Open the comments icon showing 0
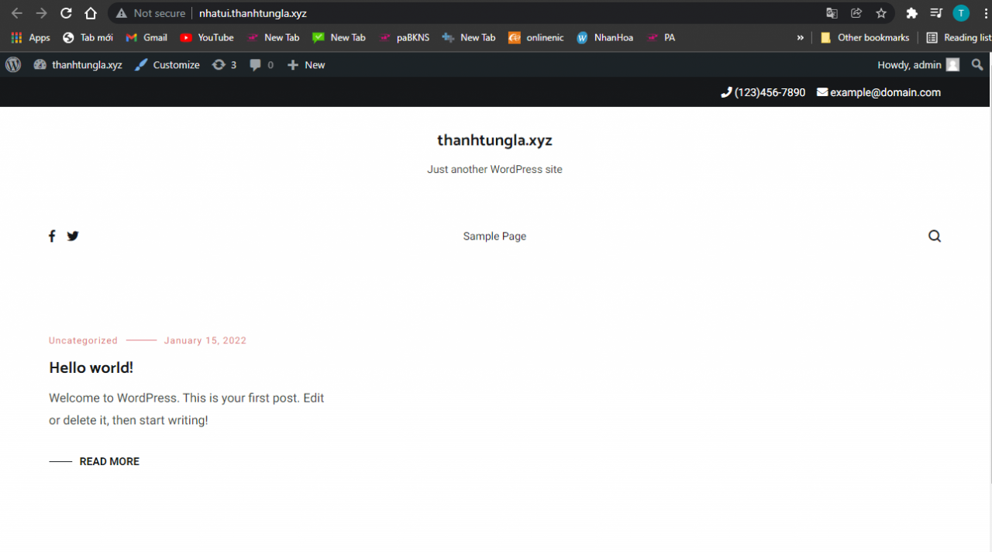The width and height of the screenshot is (992, 552). (261, 65)
